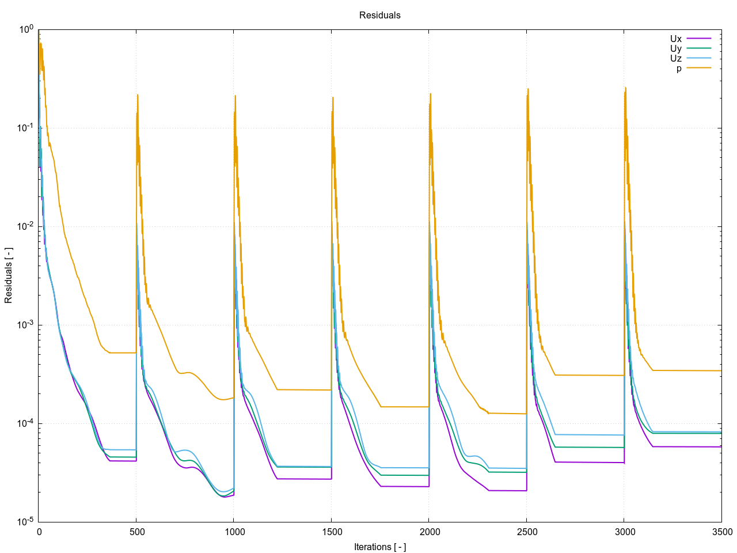Click the 2500 tick label on x-axis
This screenshot has width=737, height=553.
pyautogui.click(x=527, y=532)
